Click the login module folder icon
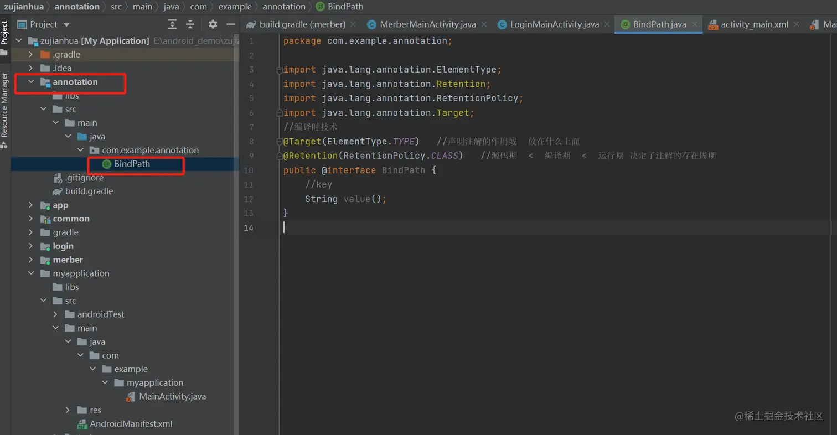The width and height of the screenshot is (837, 435). pos(45,246)
